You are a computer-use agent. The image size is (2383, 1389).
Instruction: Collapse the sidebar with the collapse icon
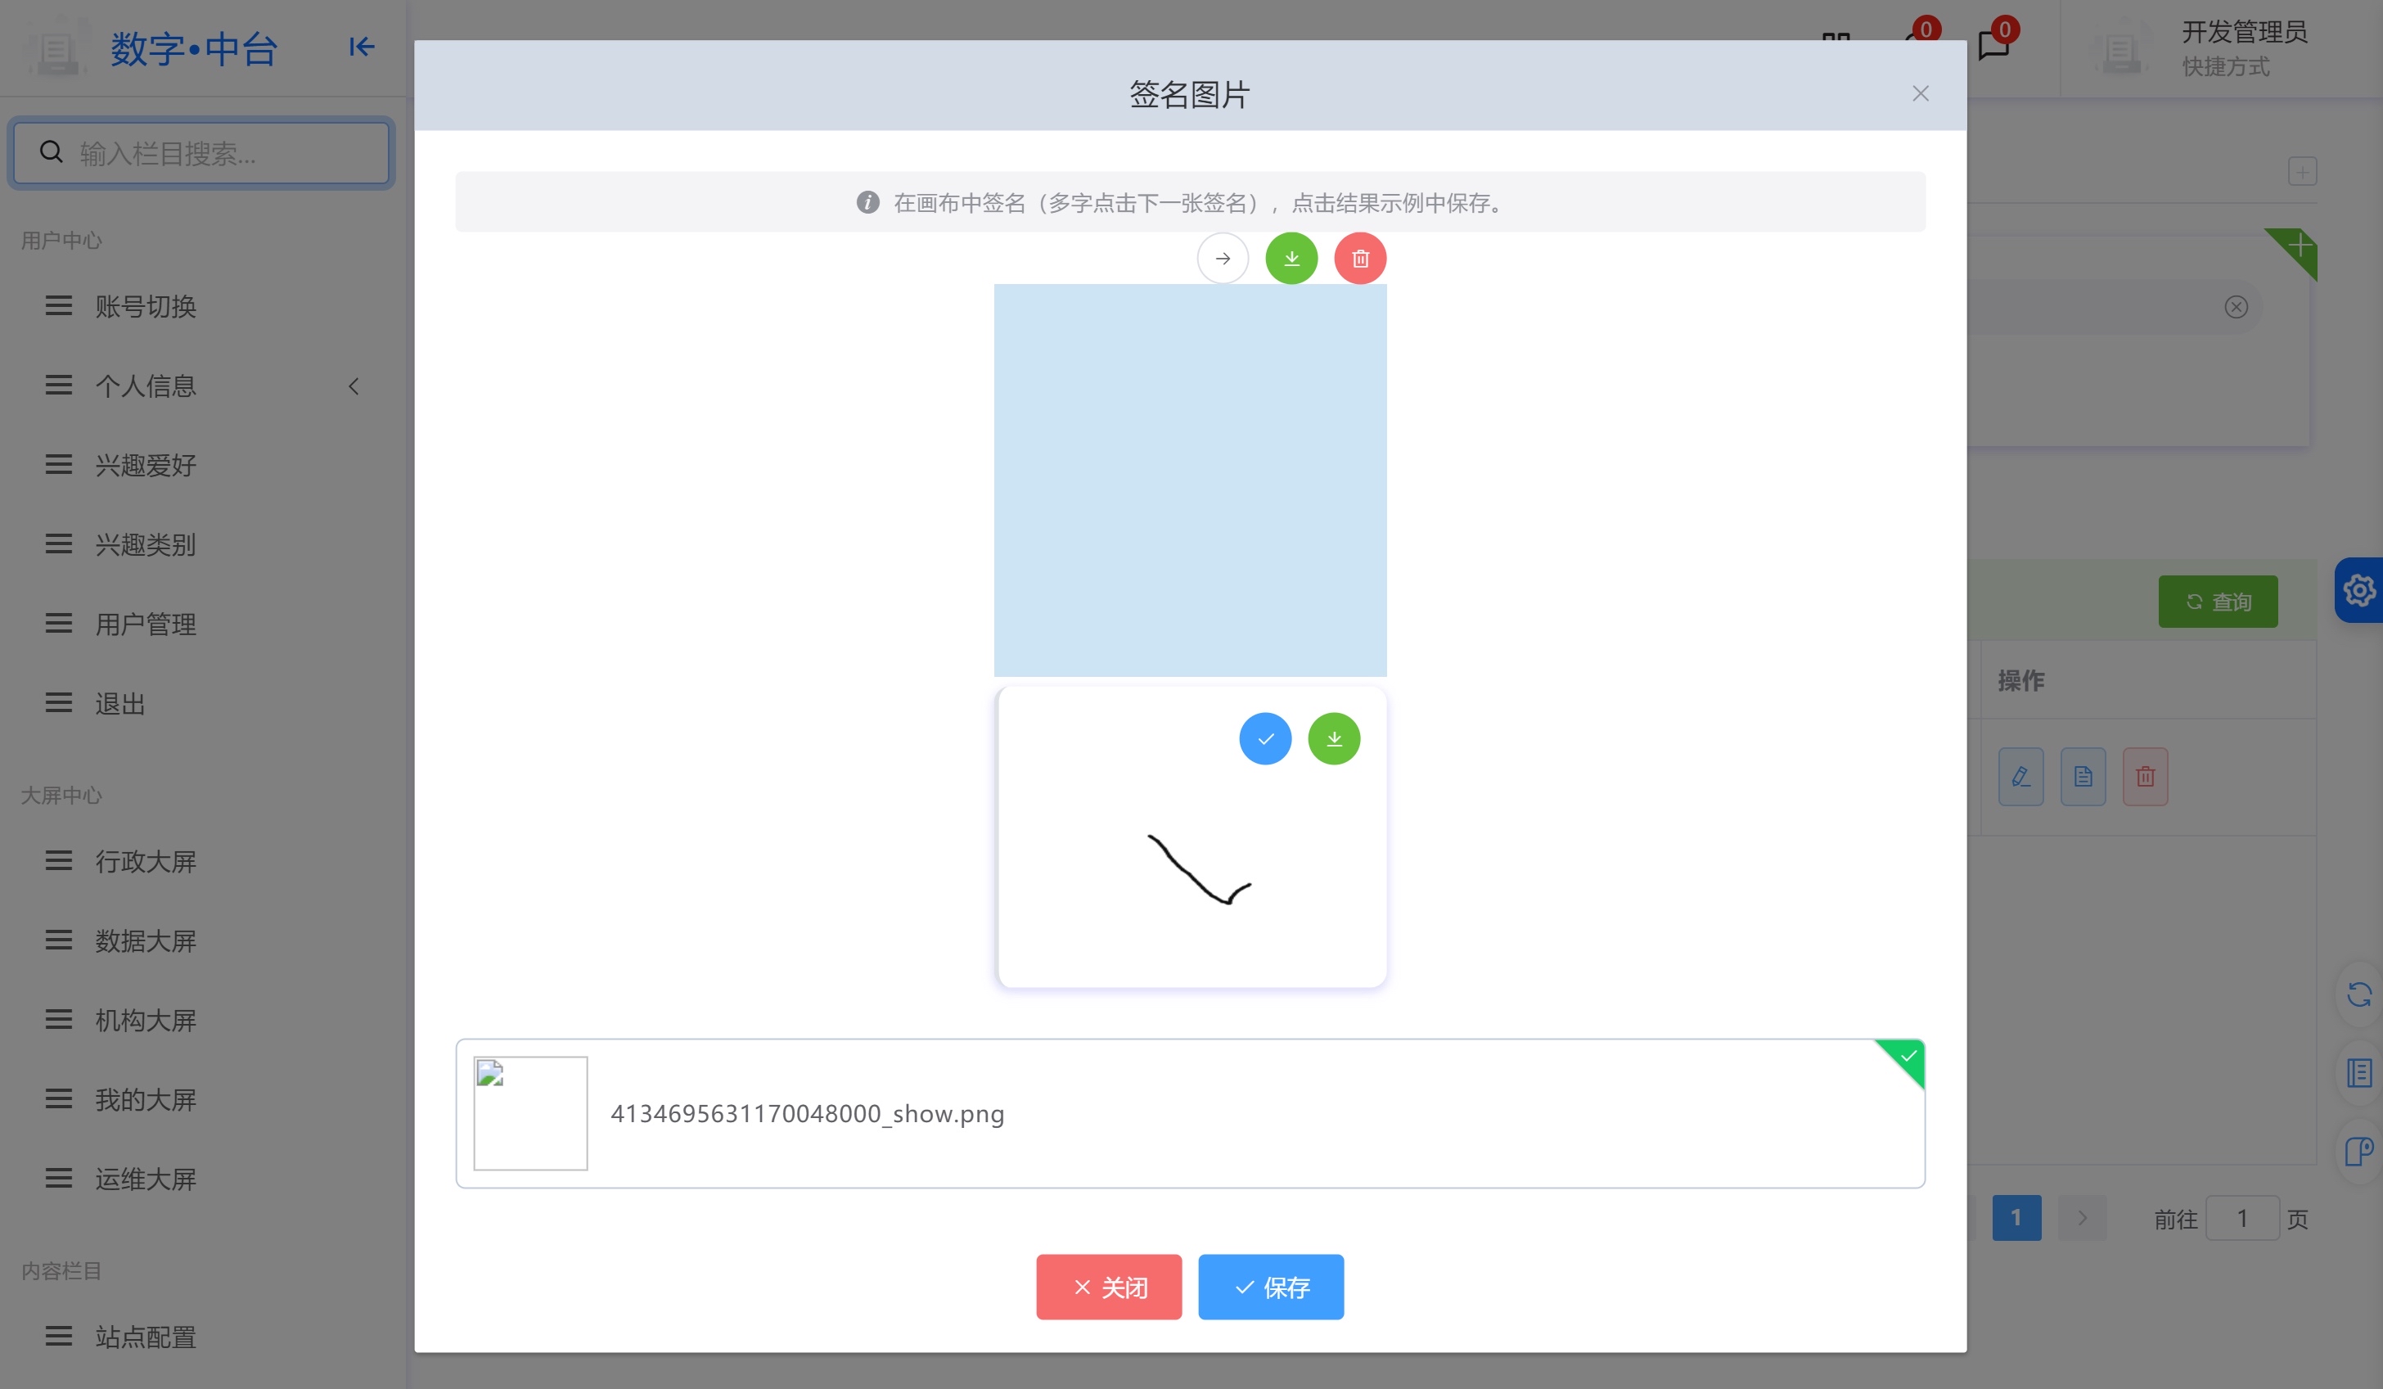[x=361, y=47]
